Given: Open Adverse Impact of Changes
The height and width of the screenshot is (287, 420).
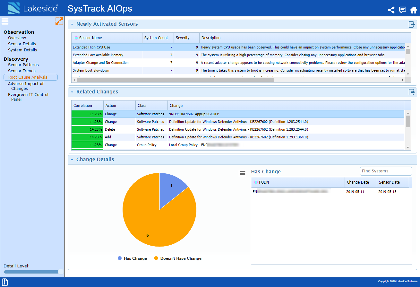Looking at the screenshot, I should [x=26, y=86].
